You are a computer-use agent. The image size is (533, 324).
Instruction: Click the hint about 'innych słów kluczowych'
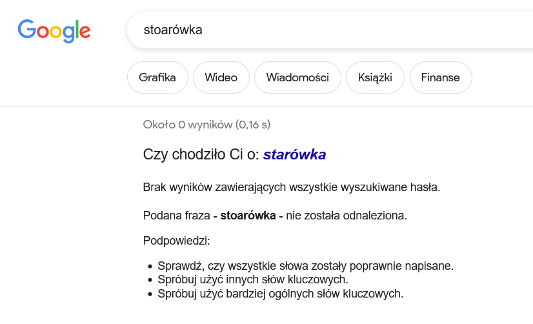point(253,280)
